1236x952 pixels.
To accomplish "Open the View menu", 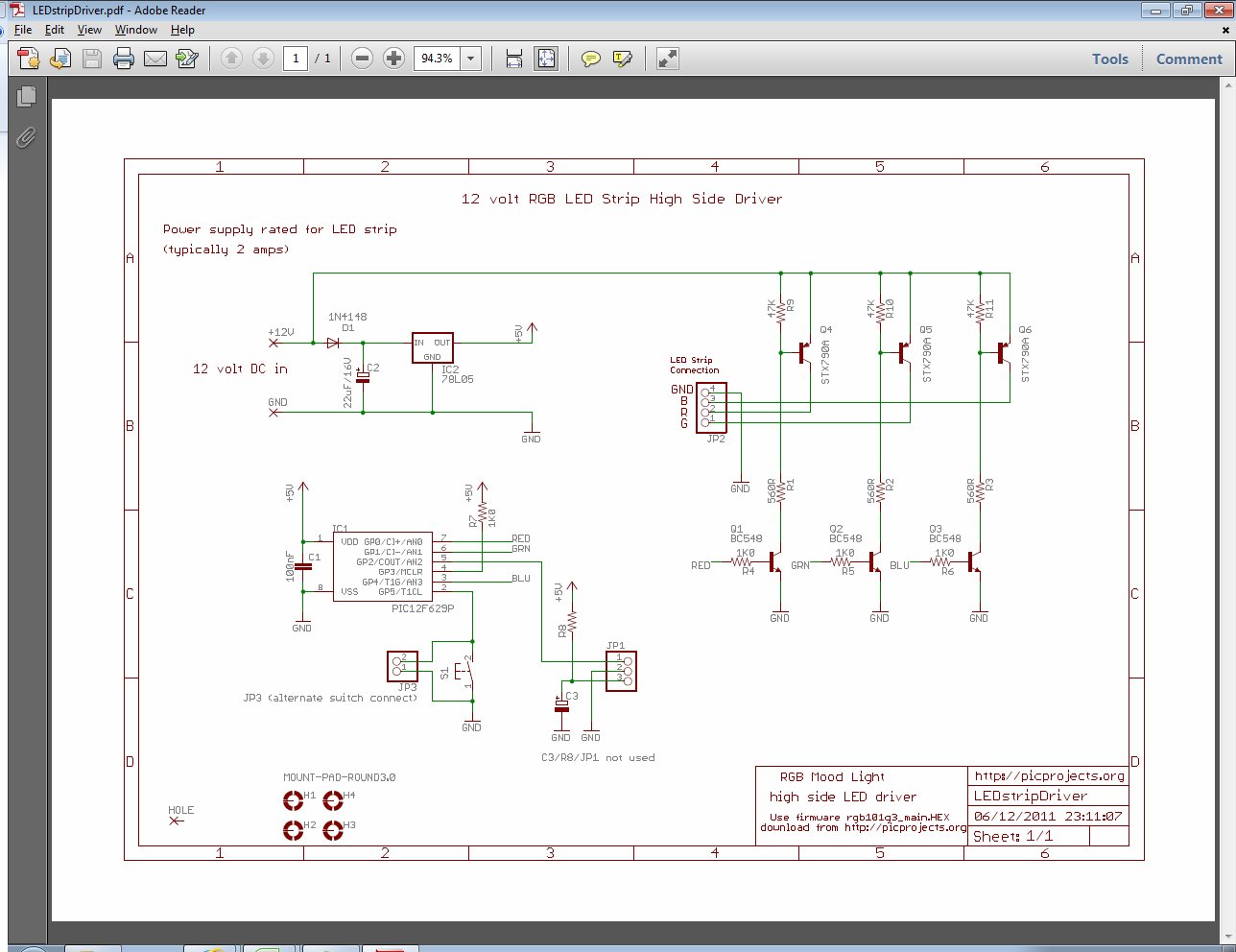I will [x=89, y=30].
